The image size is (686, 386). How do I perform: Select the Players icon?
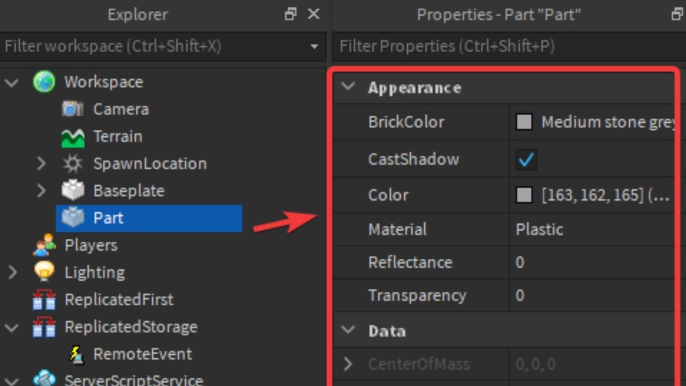44,245
